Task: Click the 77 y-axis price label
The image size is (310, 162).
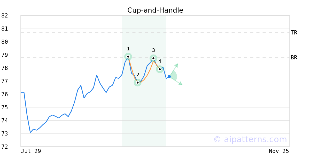Action: tap(5, 81)
